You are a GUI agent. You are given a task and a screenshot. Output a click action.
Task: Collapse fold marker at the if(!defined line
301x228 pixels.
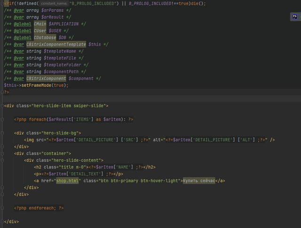(2, 3)
